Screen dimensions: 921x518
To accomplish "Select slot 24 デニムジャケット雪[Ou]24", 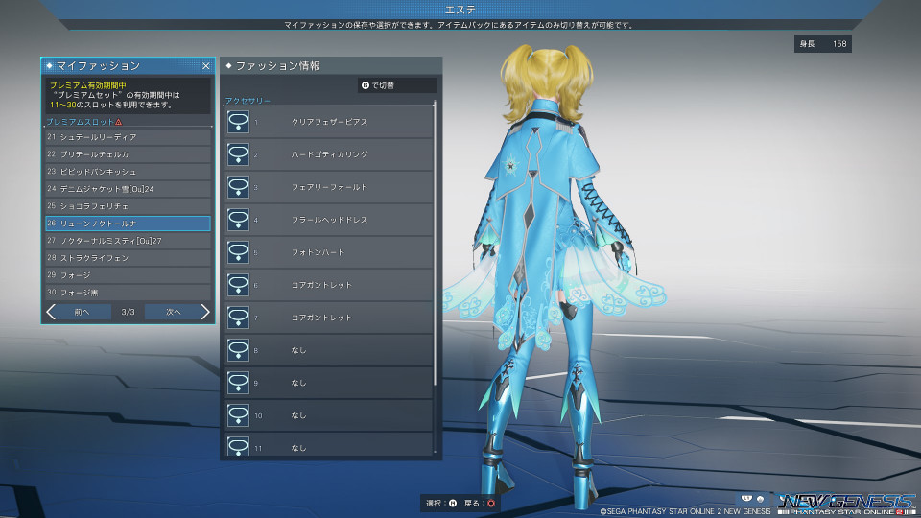I will (x=128, y=189).
